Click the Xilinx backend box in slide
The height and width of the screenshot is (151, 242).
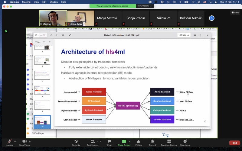tap(162, 92)
